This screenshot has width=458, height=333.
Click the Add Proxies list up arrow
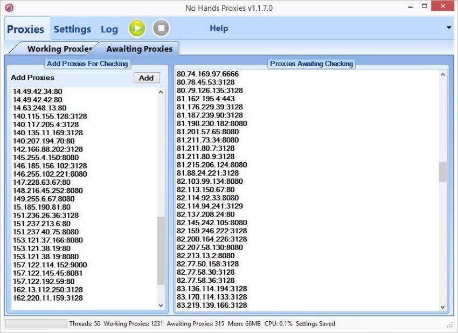[161, 92]
